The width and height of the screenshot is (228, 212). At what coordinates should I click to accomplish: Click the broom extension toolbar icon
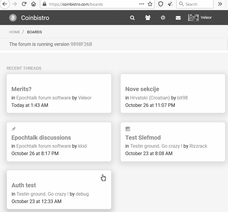pyautogui.click(x=170, y=4)
